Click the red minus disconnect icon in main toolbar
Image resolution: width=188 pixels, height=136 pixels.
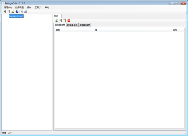point(9,12)
